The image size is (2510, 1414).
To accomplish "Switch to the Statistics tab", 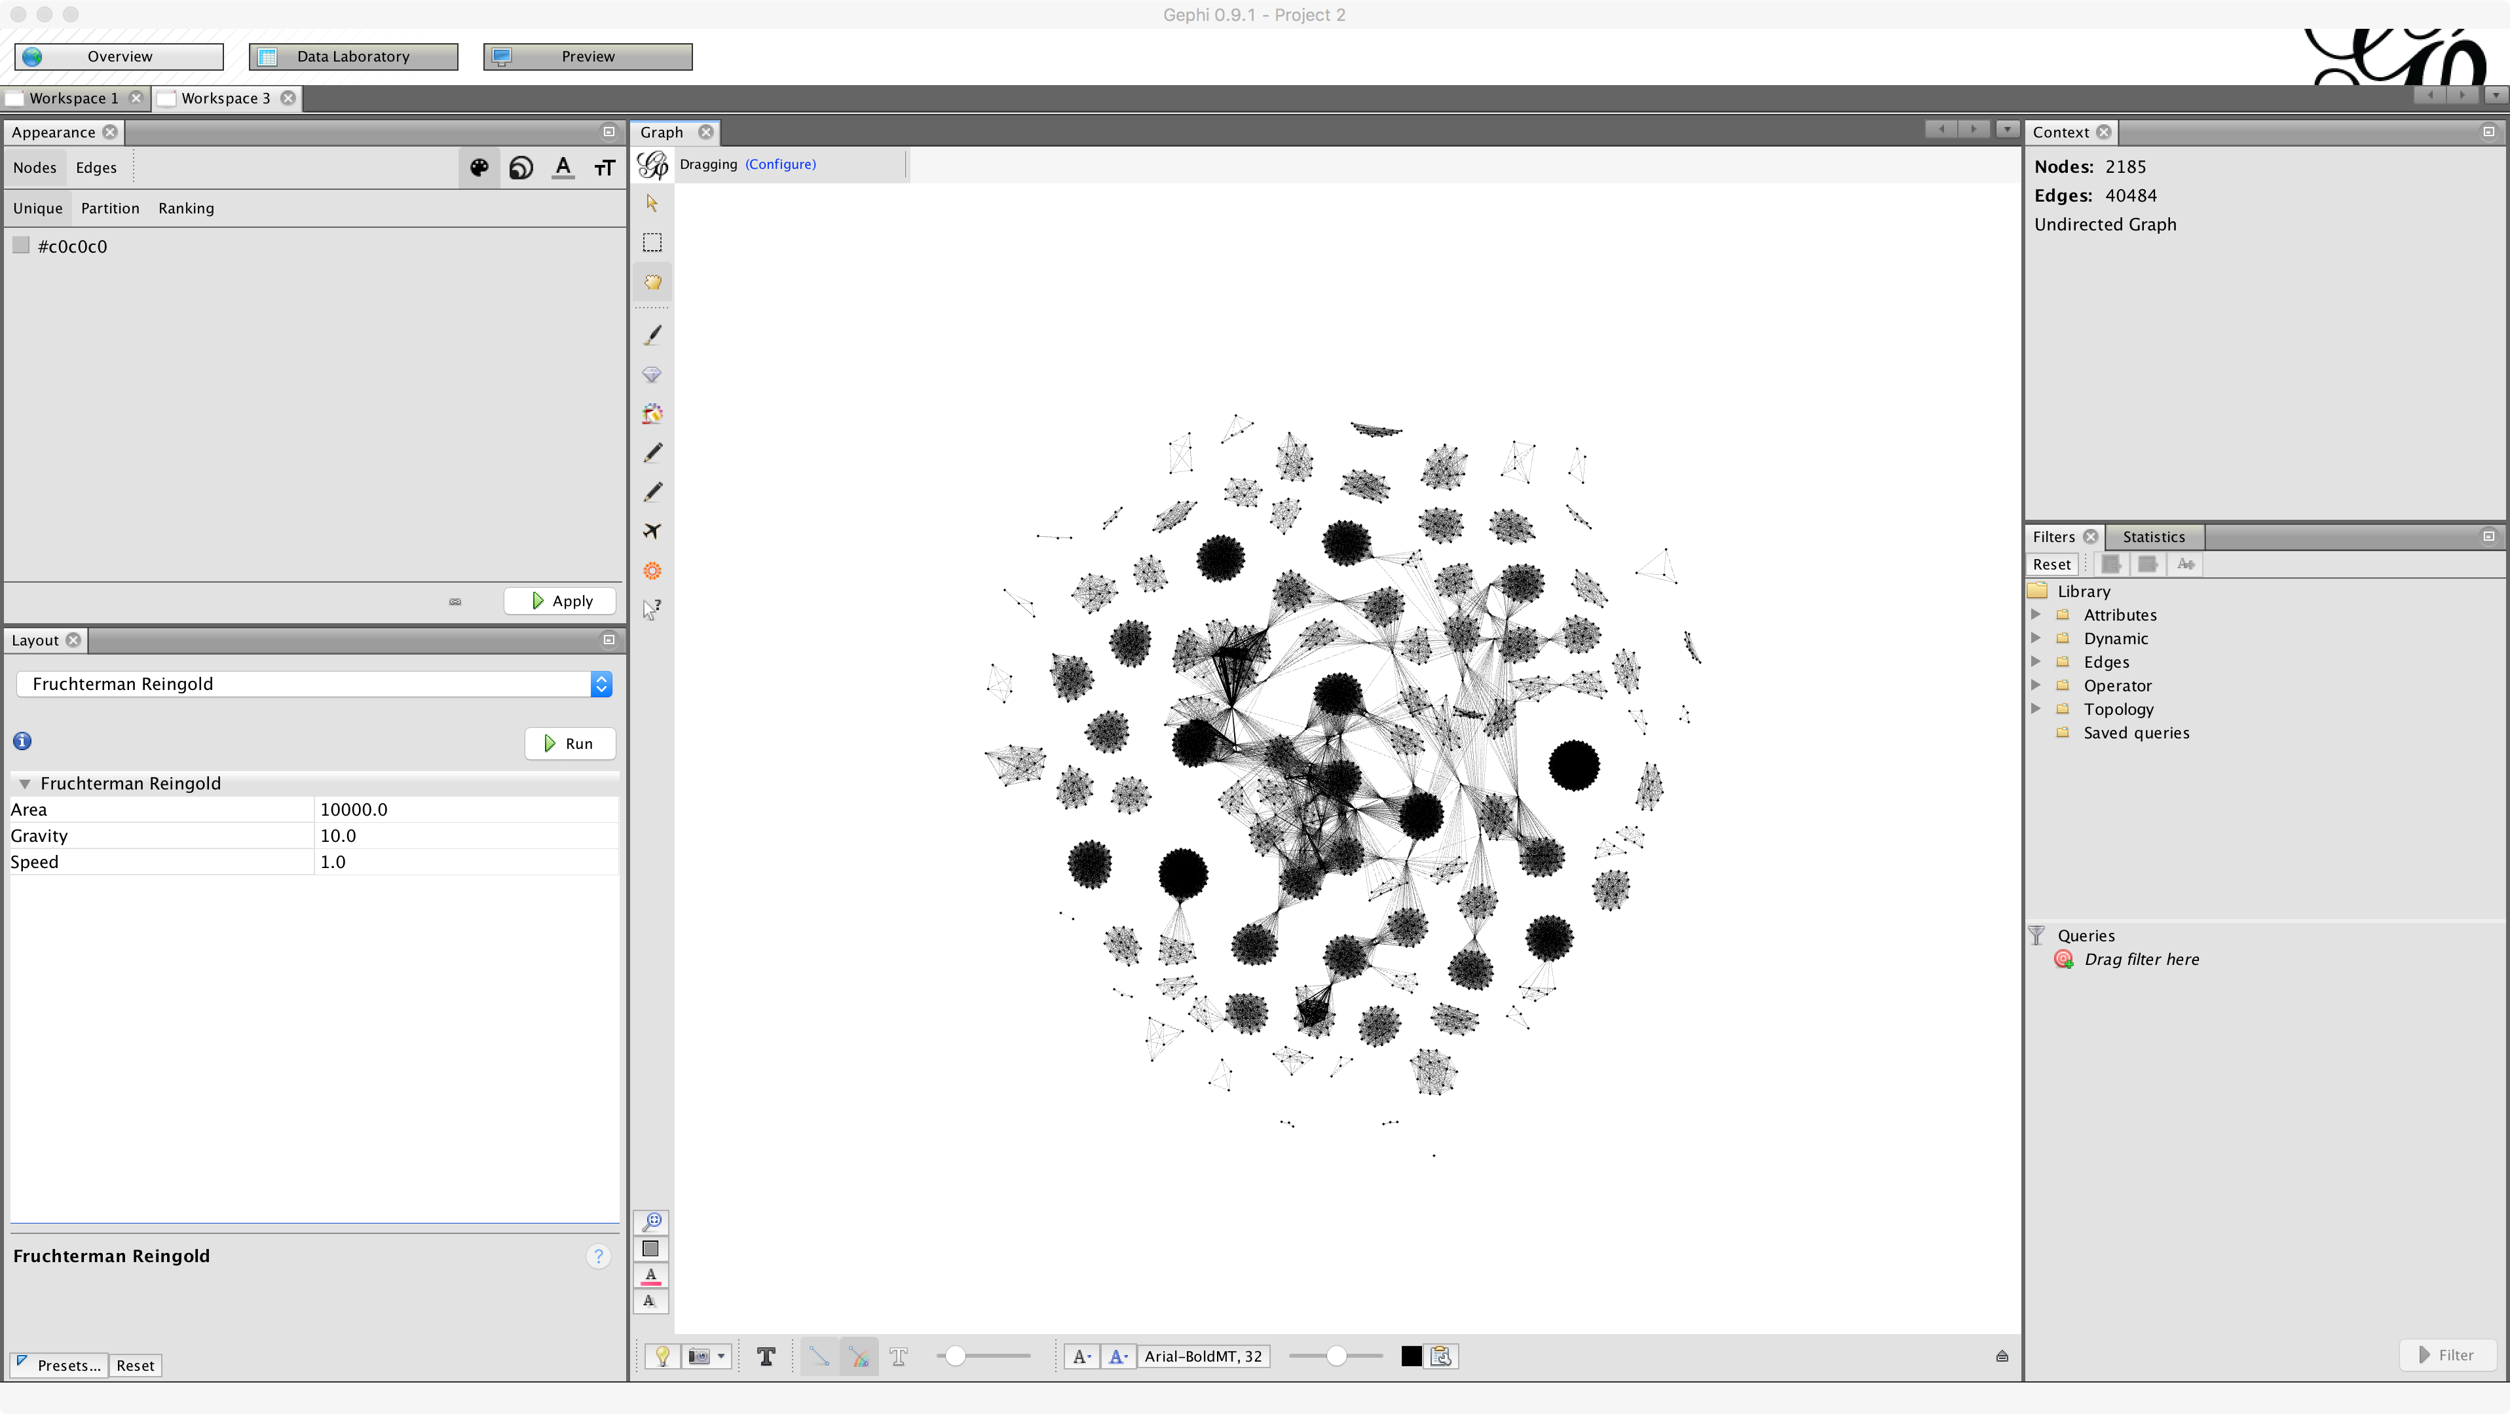I will pyautogui.click(x=2154, y=537).
